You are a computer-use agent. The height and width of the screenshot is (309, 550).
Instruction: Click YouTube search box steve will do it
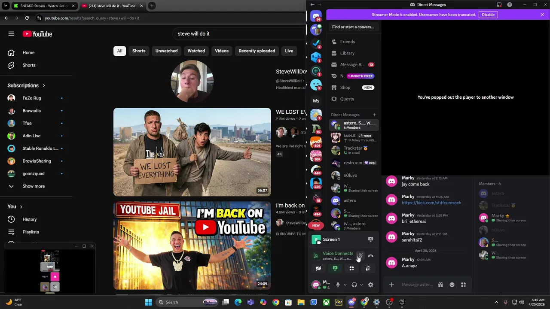239,33
